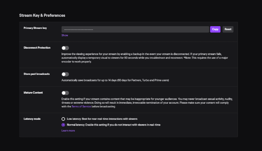Copy the primary stream key
This screenshot has width=262, height=151.
pyautogui.click(x=215, y=30)
